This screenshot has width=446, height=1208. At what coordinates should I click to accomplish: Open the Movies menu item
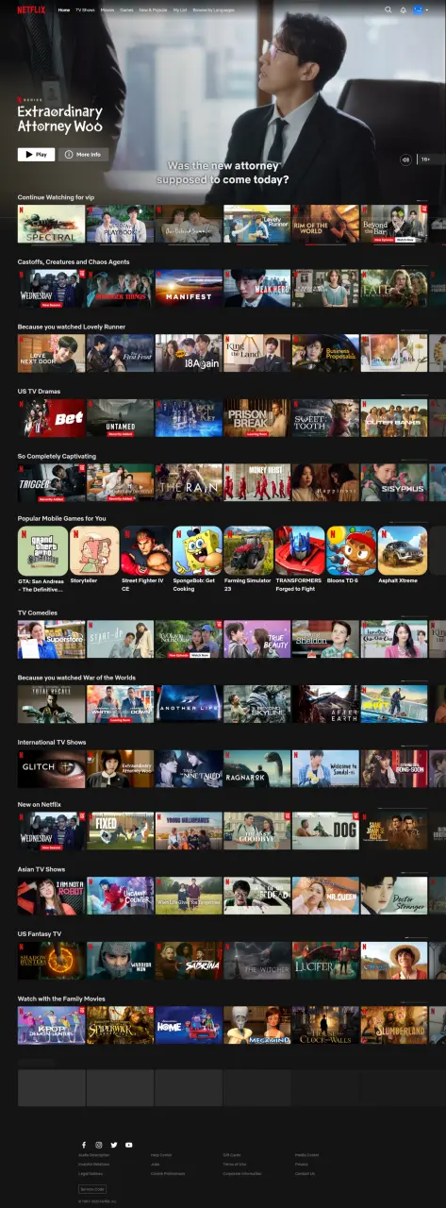tap(107, 9)
